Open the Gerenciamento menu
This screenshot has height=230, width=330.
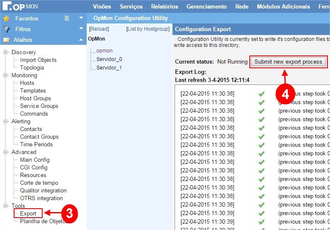tap(207, 6)
